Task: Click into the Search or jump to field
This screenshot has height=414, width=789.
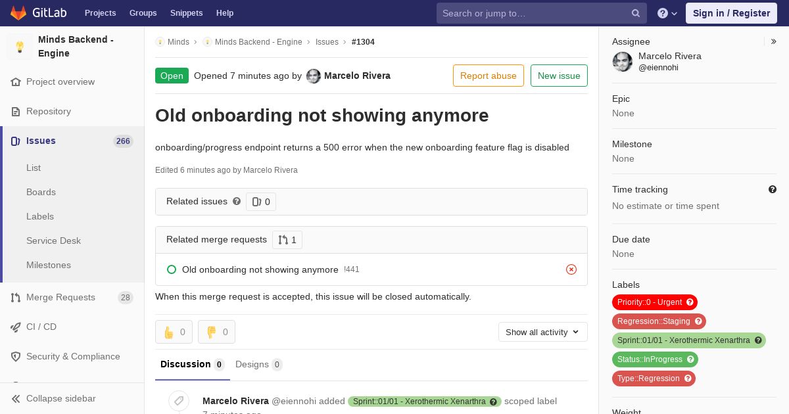Action: pos(542,13)
